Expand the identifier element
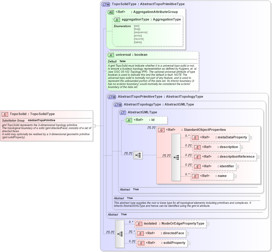The image size is (272, 252). tap(237, 167)
